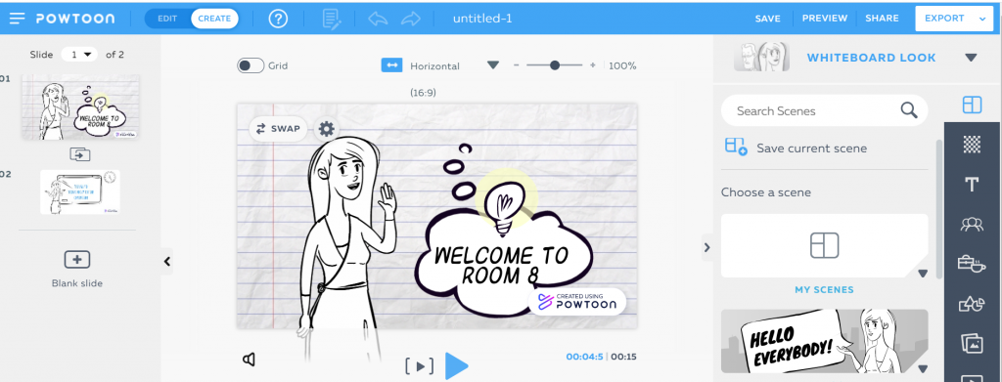Click the scene settings gear icon
The image size is (1002, 382).
(x=327, y=129)
